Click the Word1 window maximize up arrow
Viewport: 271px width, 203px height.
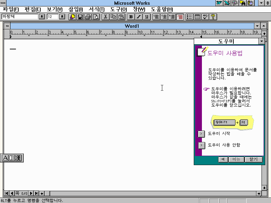tap(264, 26)
